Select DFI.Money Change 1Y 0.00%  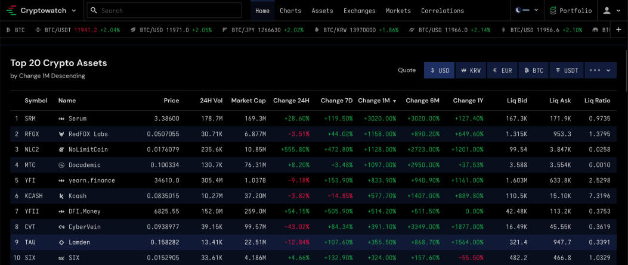pos(473,211)
